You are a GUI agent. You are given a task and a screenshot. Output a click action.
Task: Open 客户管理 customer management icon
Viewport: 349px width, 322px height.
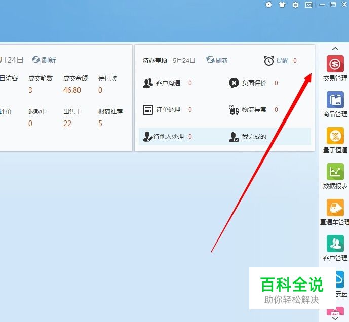pyautogui.click(x=335, y=244)
